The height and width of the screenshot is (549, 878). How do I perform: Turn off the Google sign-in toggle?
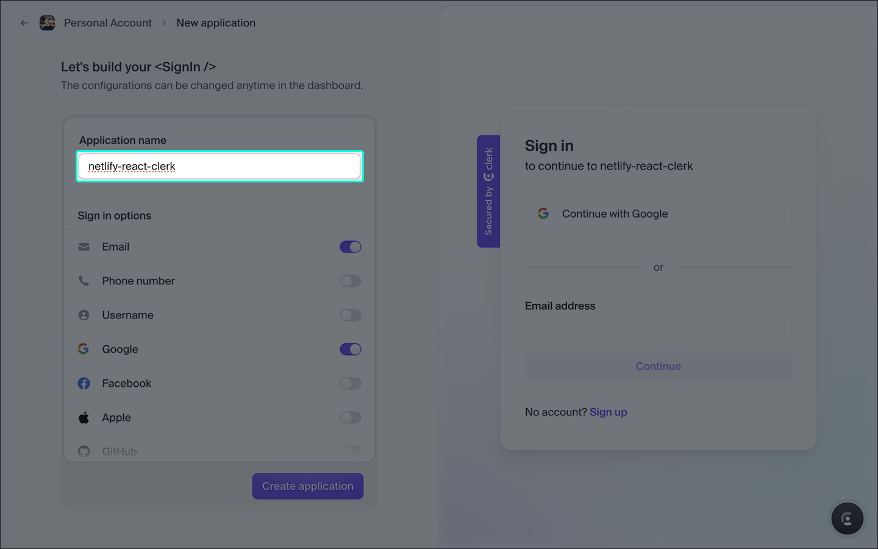pos(351,350)
